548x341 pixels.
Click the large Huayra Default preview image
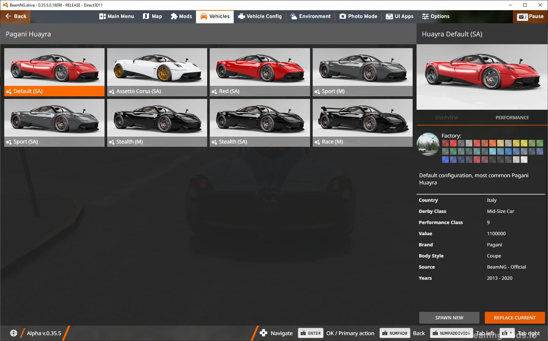[x=482, y=77]
